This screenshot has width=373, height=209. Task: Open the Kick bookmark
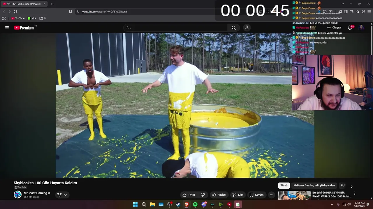[x=32, y=18]
